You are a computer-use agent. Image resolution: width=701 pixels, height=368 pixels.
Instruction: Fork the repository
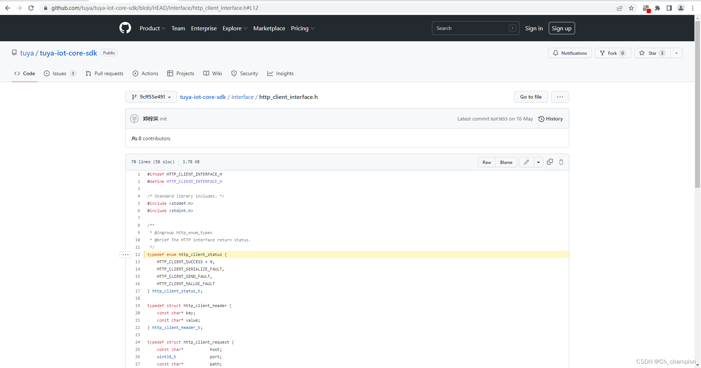(613, 53)
